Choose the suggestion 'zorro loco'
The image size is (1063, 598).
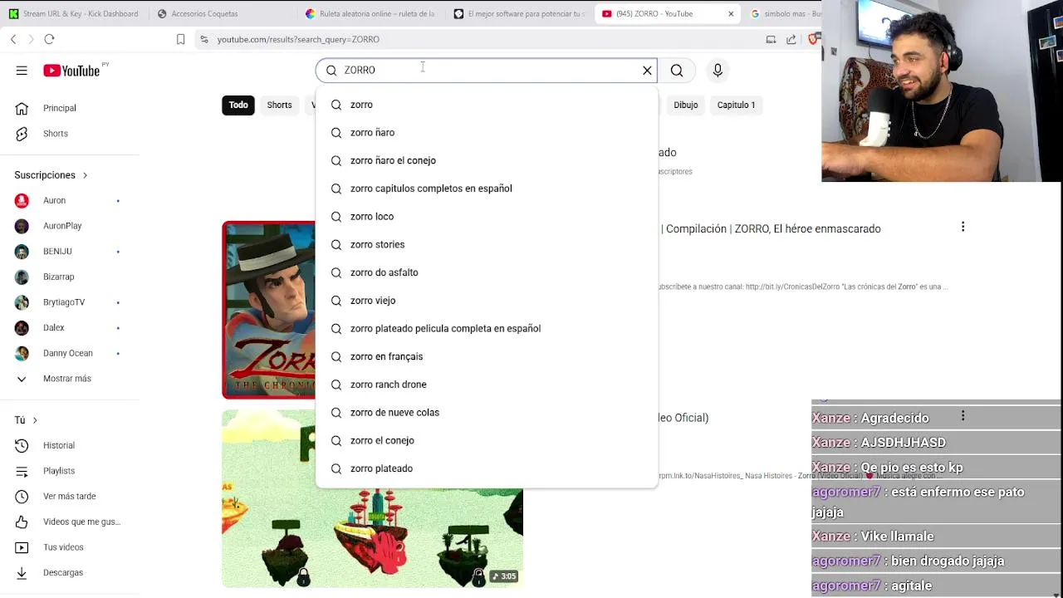486,217
